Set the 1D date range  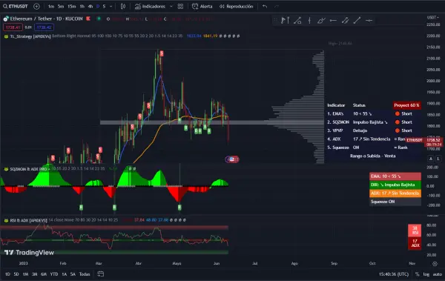7,274
